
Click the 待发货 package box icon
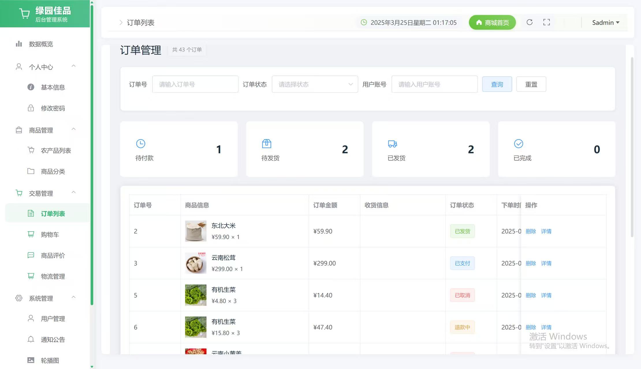point(266,144)
